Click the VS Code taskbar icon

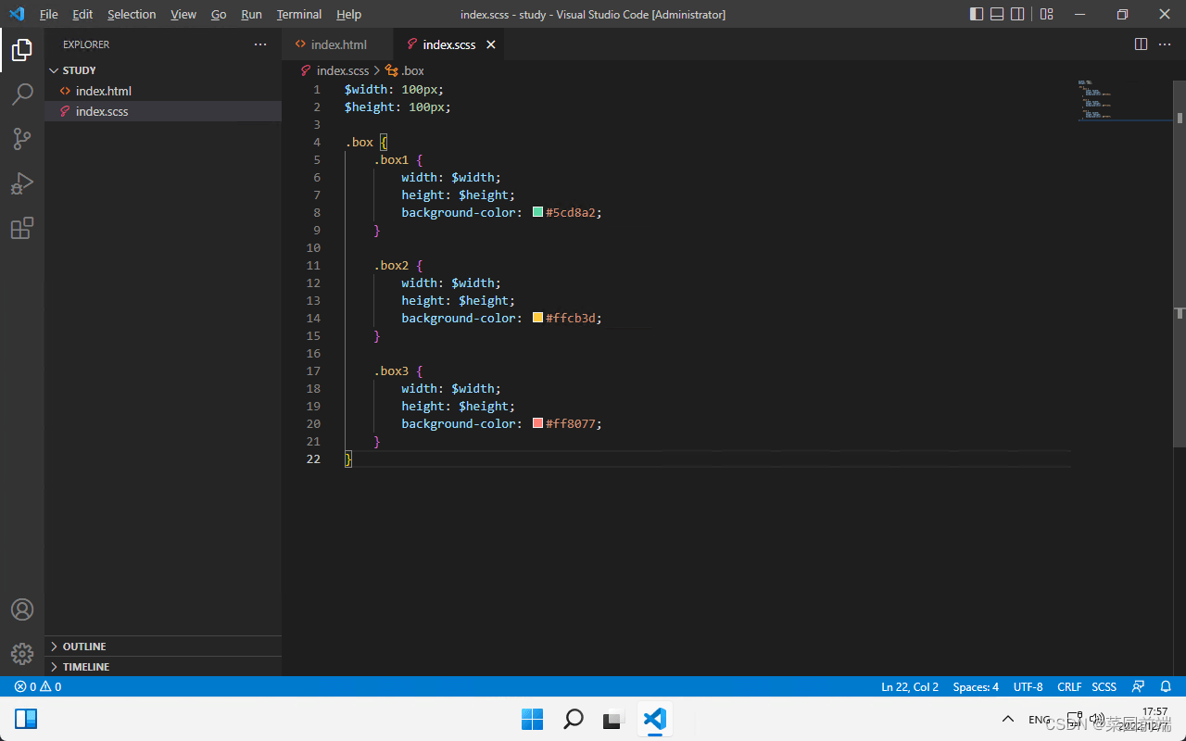click(x=654, y=719)
